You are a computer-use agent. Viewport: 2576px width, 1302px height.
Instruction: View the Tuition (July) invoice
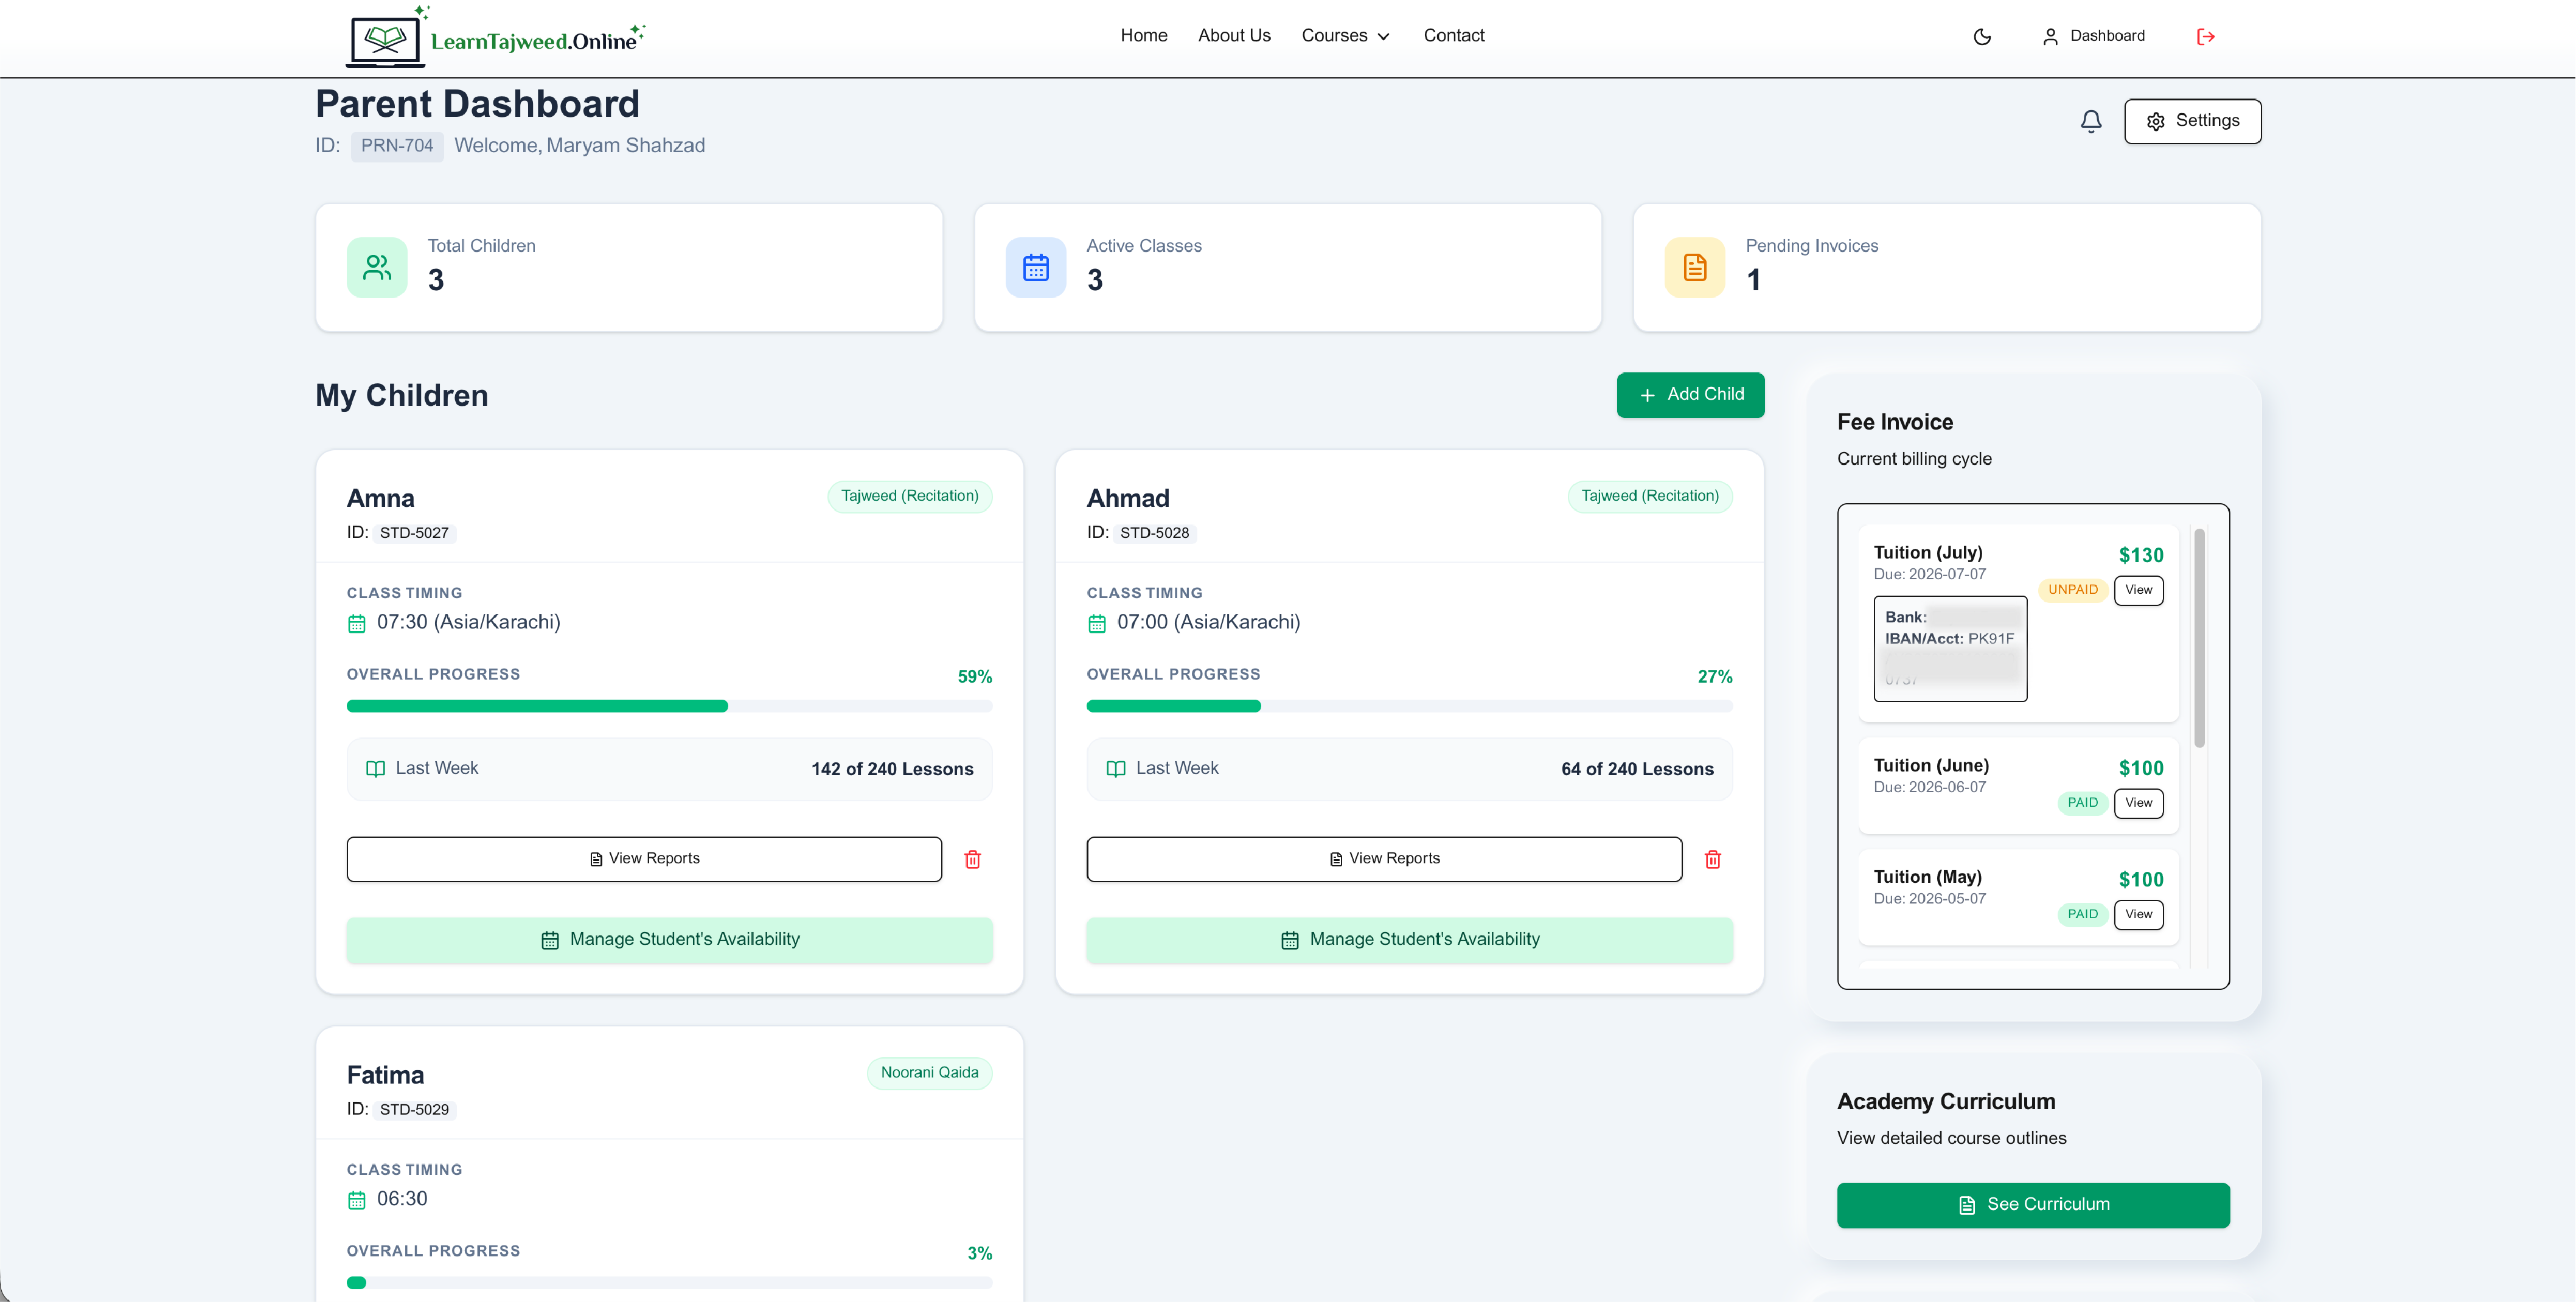(x=2138, y=590)
